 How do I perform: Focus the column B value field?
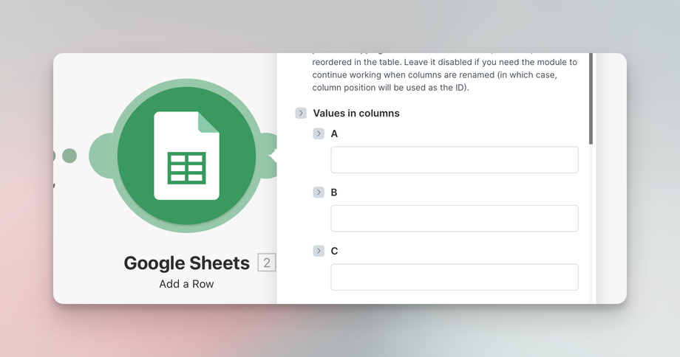455,218
